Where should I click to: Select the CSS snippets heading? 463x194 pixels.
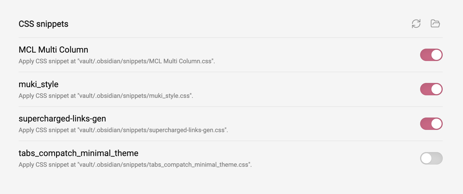(43, 24)
